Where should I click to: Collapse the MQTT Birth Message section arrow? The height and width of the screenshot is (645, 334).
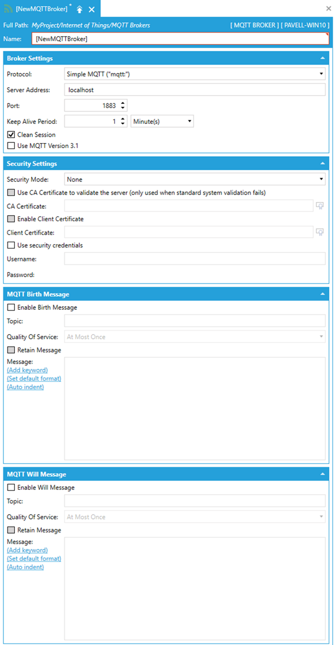pyautogui.click(x=322, y=294)
